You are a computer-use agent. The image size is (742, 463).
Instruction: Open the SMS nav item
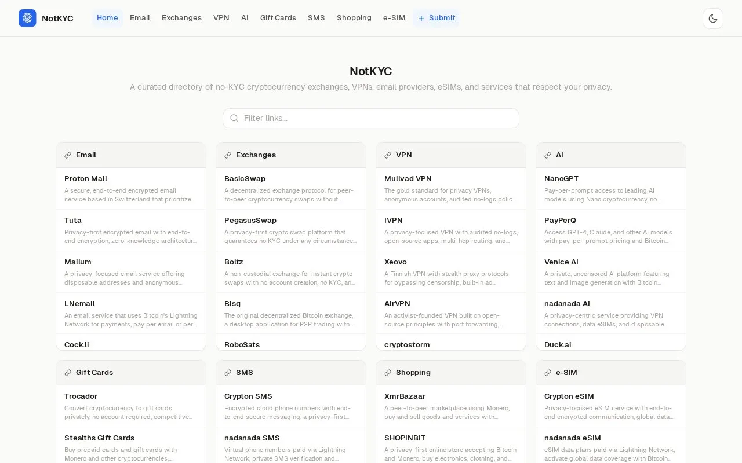317,18
